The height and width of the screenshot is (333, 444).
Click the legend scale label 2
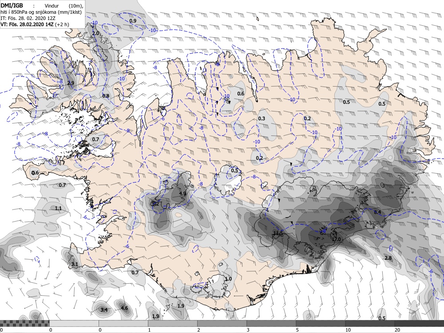tap(198, 330)
